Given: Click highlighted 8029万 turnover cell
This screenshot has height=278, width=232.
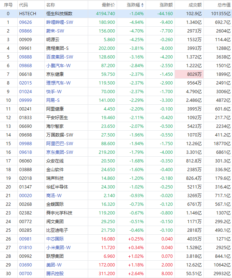Looking at the screenshot, I should (189, 74).
